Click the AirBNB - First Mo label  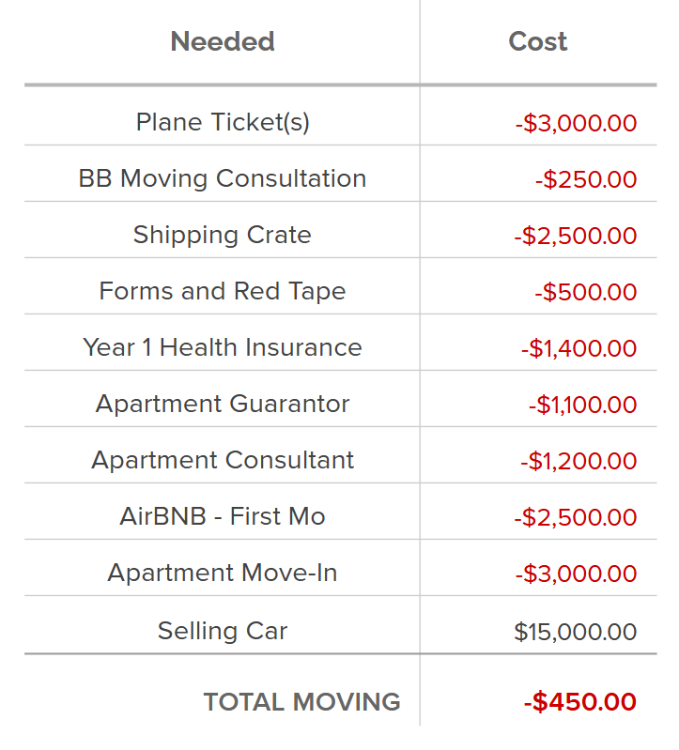pyautogui.click(x=223, y=516)
